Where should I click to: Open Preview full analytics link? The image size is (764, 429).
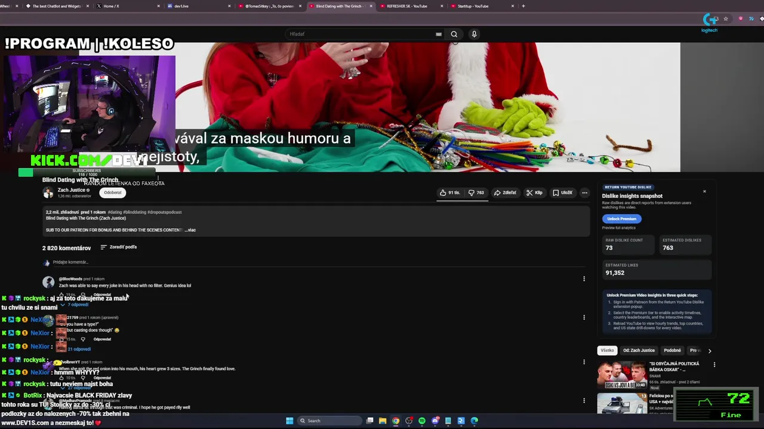pyautogui.click(x=618, y=228)
